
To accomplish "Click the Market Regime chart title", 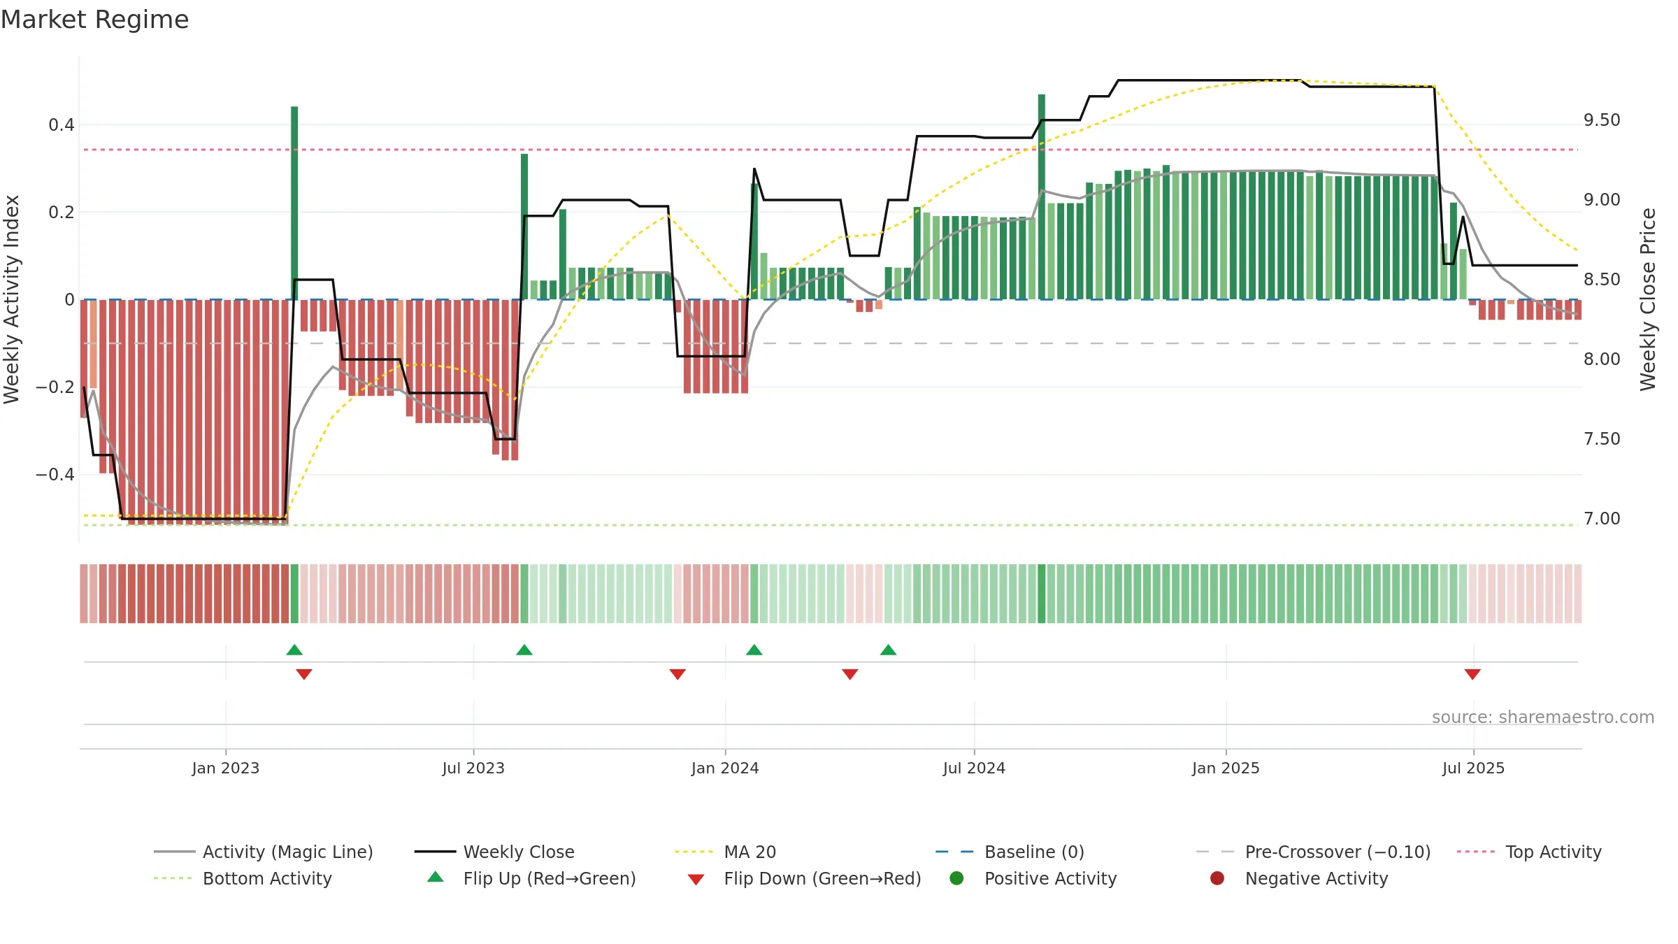I will [94, 20].
